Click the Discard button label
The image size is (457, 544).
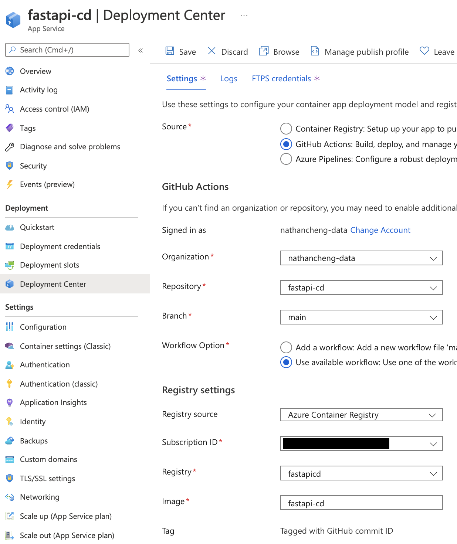point(234,52)
